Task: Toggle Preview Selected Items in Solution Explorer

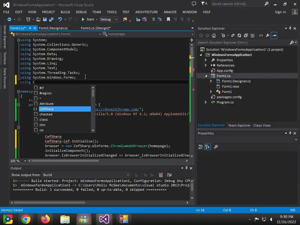Action: point(274,35)
